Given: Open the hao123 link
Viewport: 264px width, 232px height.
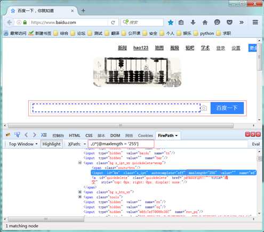Looking at the screenshot, I should [x=141, y=47].
